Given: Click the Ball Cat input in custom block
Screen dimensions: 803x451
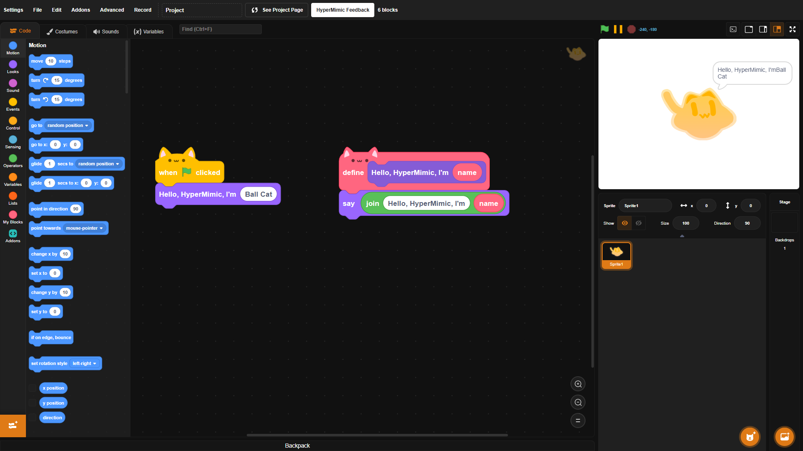Looking at the screenshot, I should (258, 194).
